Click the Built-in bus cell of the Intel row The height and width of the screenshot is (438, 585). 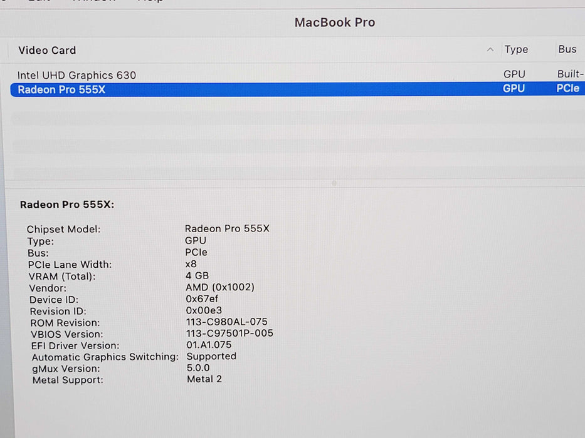point(571,74)
